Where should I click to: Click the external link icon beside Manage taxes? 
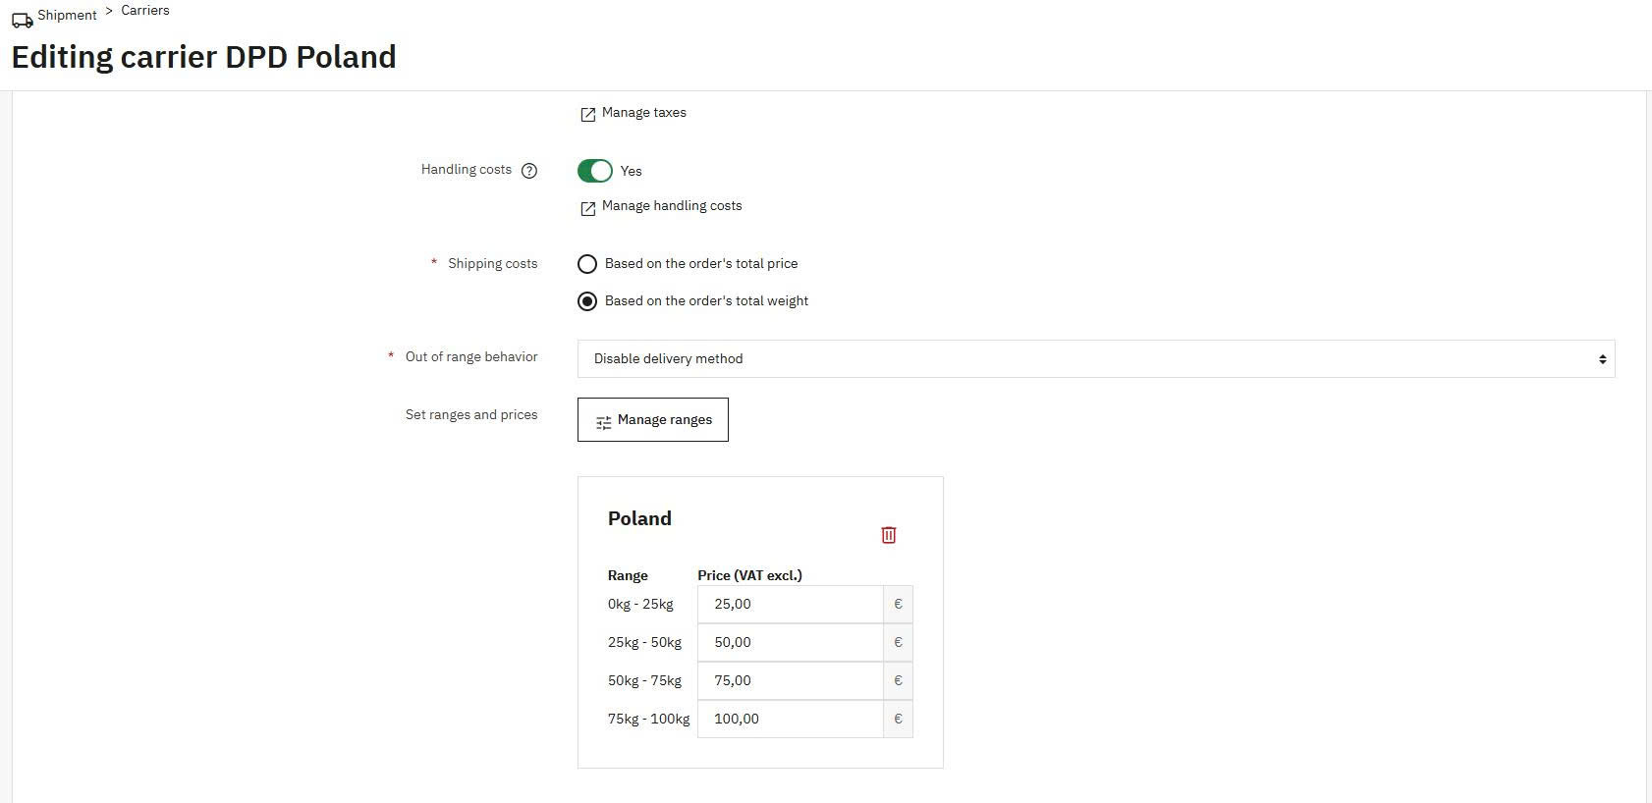587,114
